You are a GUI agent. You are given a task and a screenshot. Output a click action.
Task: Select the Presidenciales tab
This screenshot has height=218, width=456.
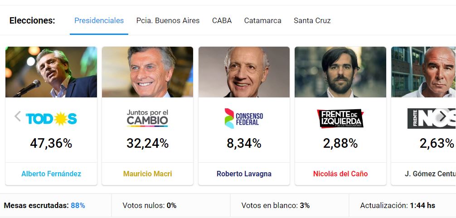[99, 20]
